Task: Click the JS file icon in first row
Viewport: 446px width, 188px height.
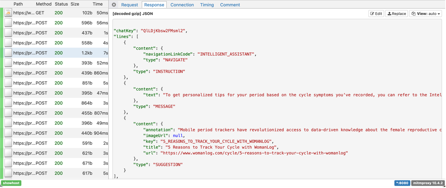Action: tap(8, 13)
